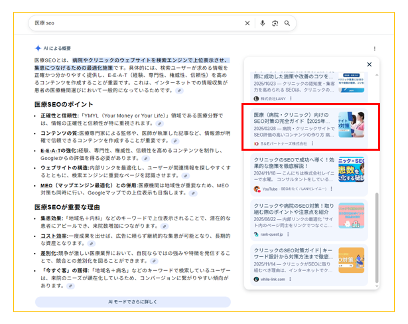Screen dimensions: 408x324
Task: Click scroll-up arrow of sources panel
Action: tap(377, 75)
